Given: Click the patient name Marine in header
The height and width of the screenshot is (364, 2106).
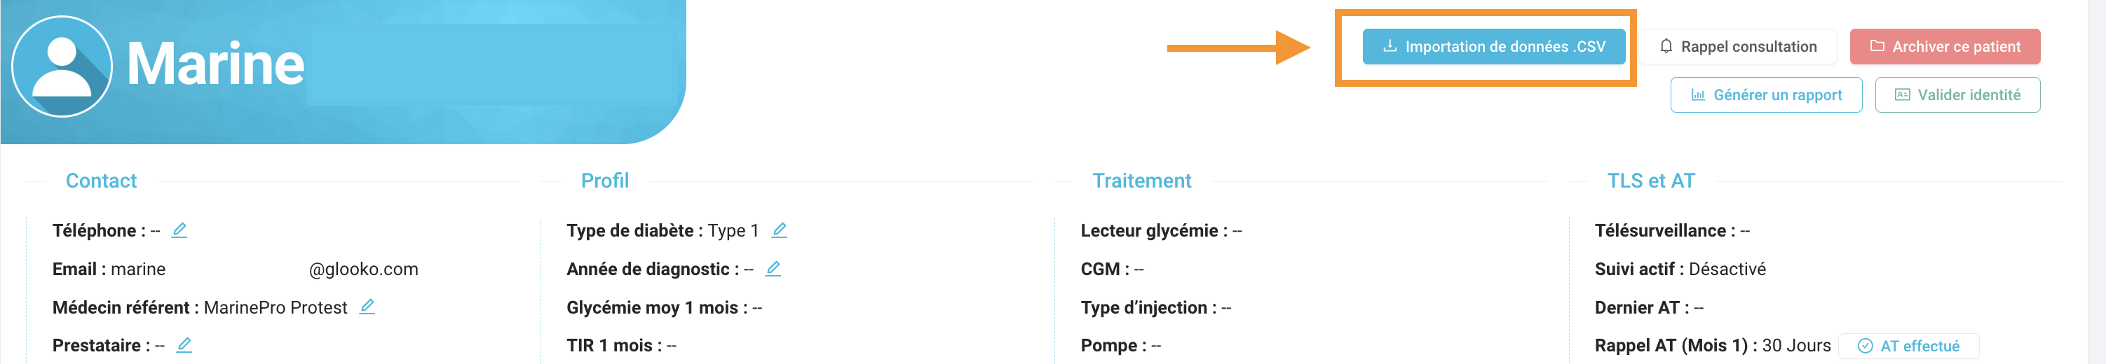Looking at the screenshot, I should pyautogui.click(x=216, y=64).
